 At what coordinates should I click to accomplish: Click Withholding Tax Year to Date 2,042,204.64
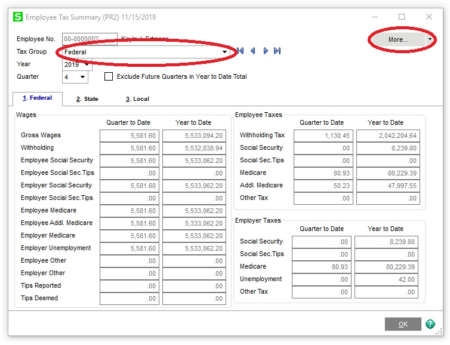tap(388, 135)
